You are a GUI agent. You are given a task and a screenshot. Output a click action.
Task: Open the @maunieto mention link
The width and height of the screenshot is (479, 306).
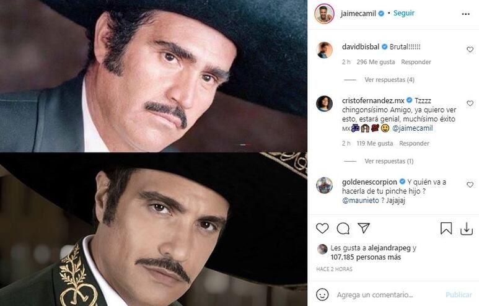click(361, 200)
